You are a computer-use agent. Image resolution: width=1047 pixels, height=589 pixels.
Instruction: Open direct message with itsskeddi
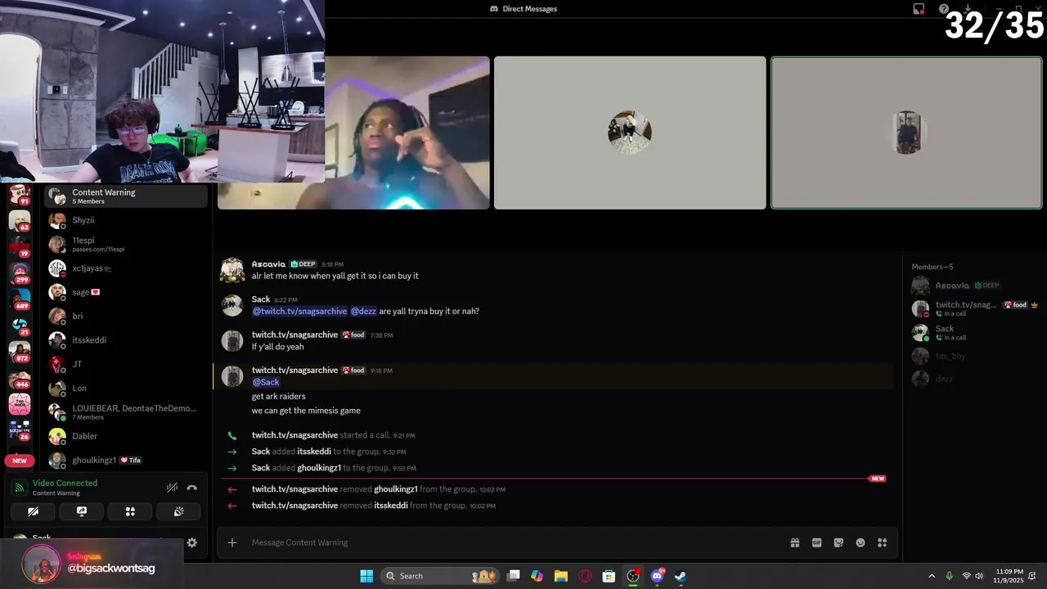pos(126,340)
